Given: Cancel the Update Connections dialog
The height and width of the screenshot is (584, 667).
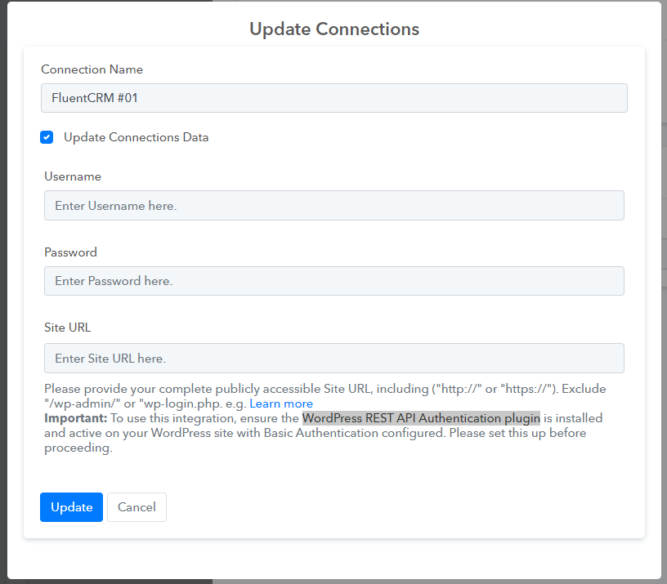Looking at the screenshot, I should [x=137, y=507].
